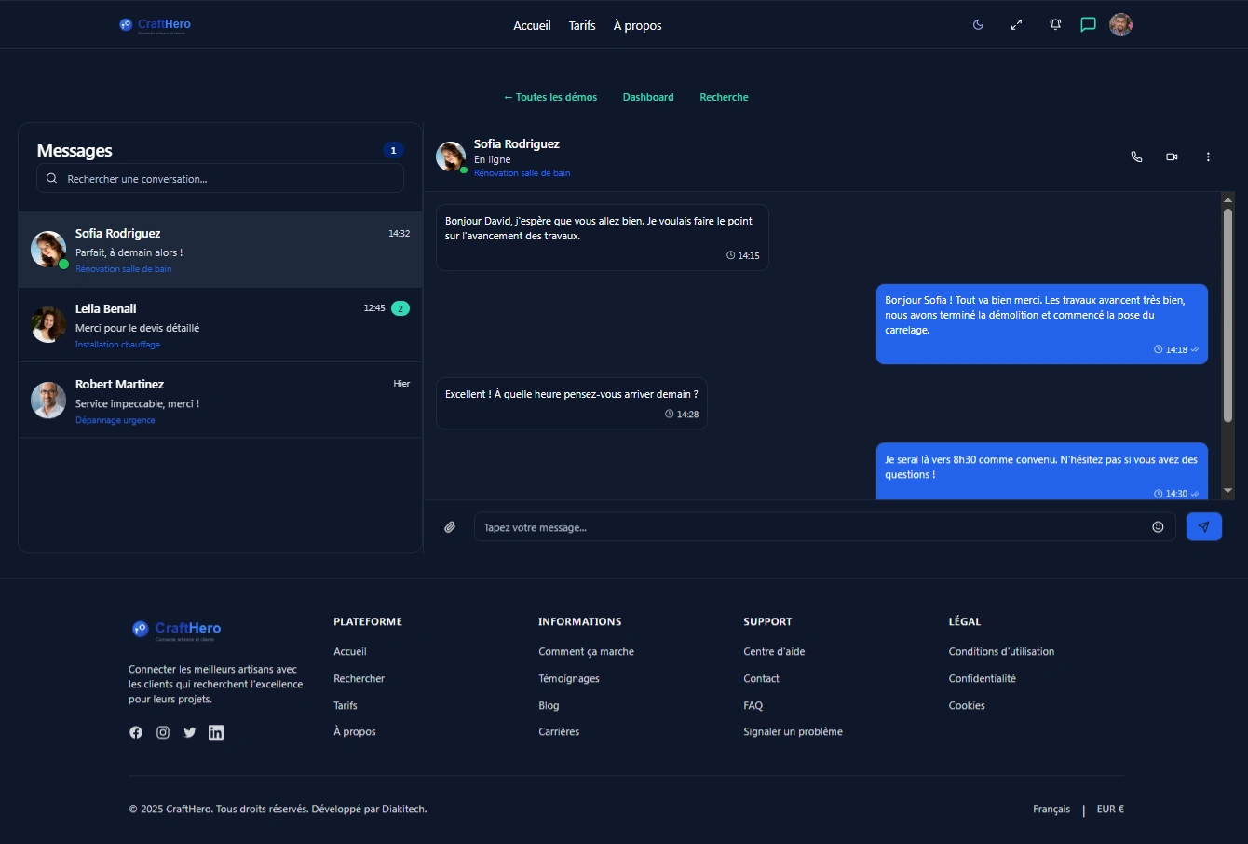Click search magnifier icon in Messages panel

pyautogui.click(x=51, y=178)
